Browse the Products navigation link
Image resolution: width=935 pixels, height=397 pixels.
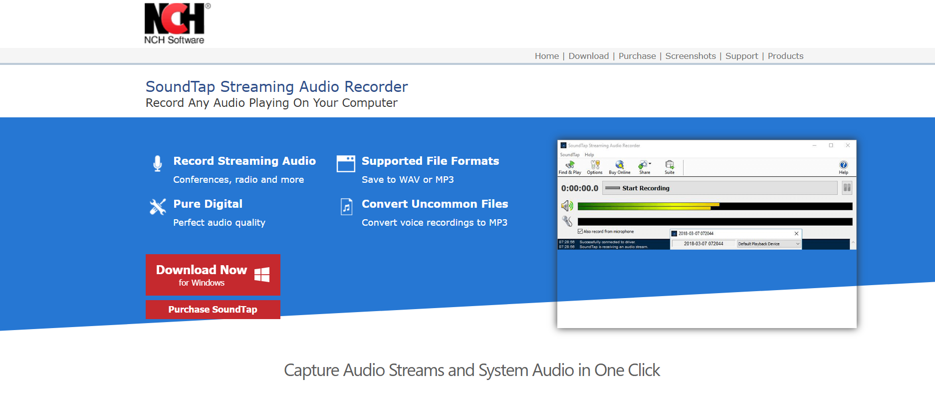[x=785, y=56]
